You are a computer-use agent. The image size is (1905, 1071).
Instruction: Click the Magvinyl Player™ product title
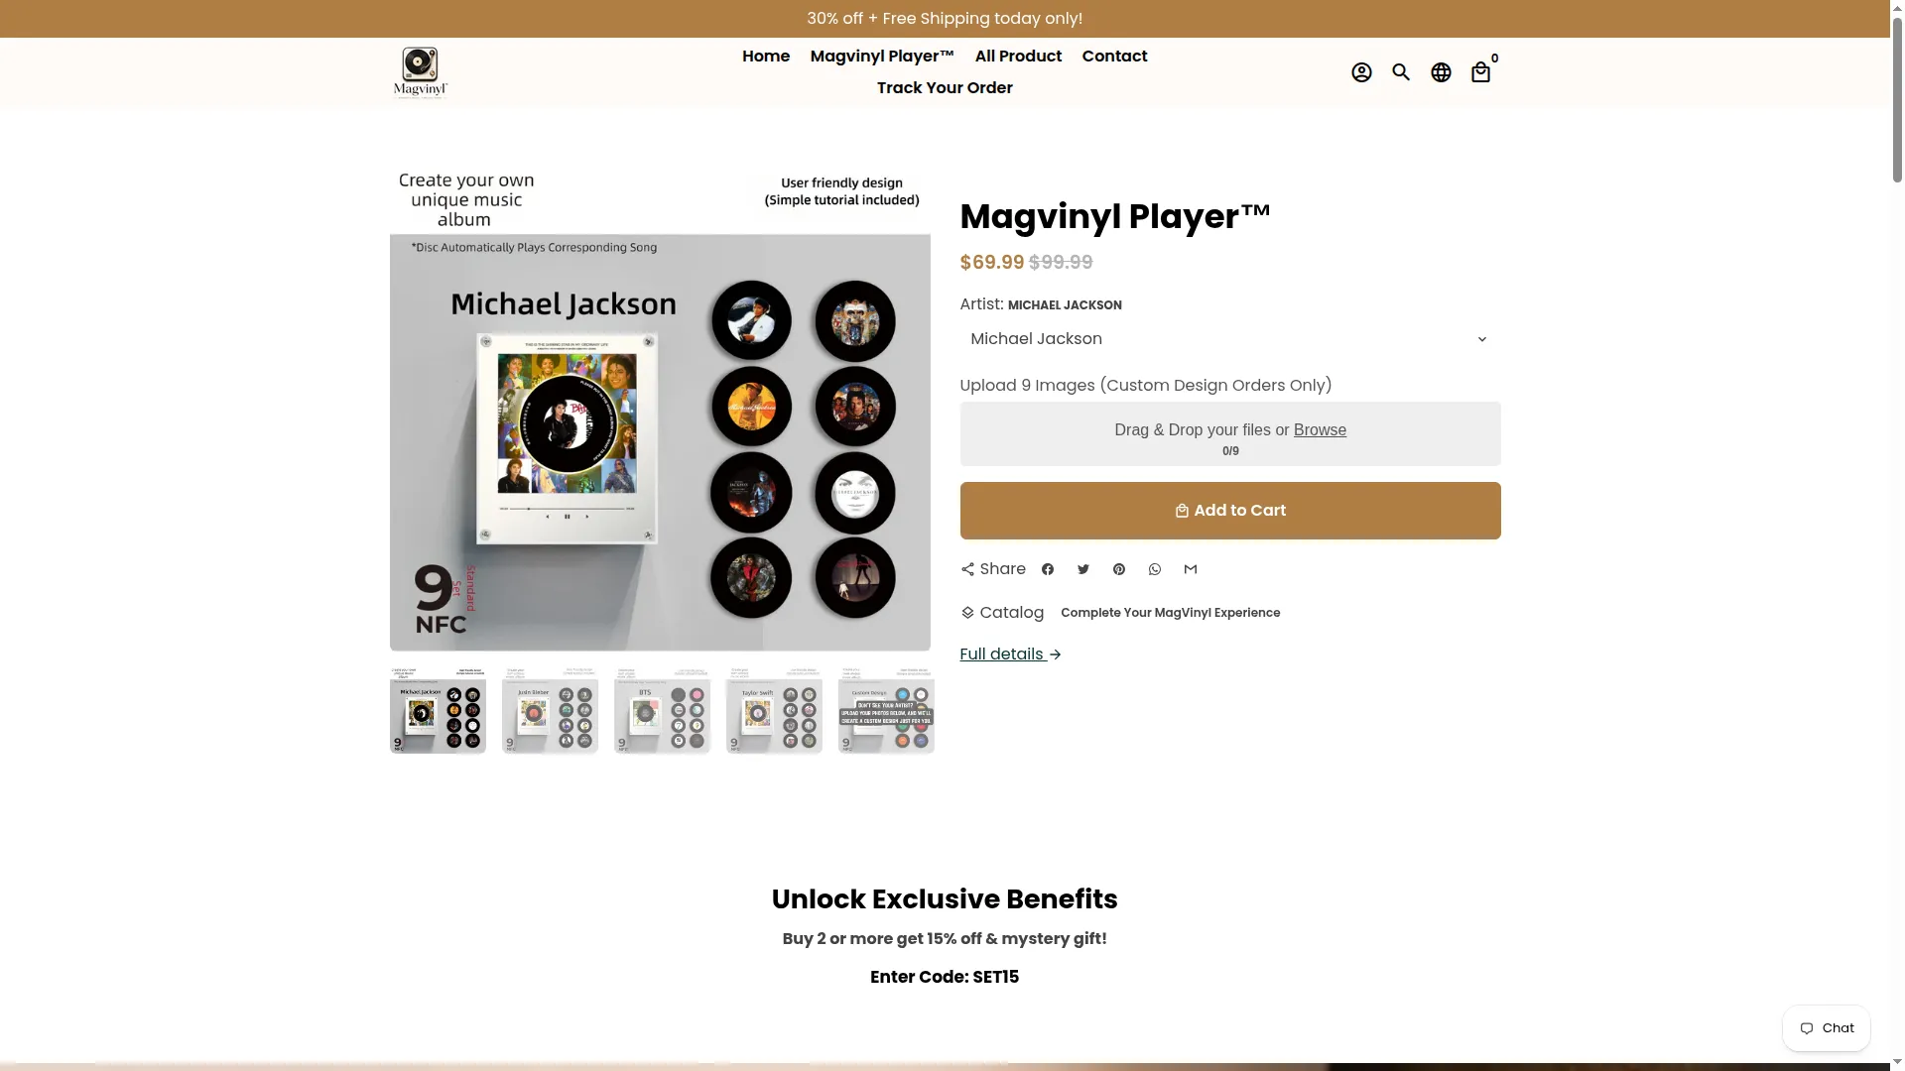(1115, 216)
